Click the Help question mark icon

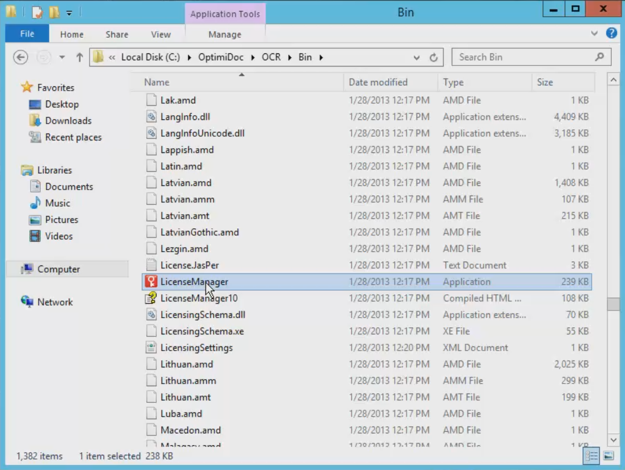pos(611,33)
